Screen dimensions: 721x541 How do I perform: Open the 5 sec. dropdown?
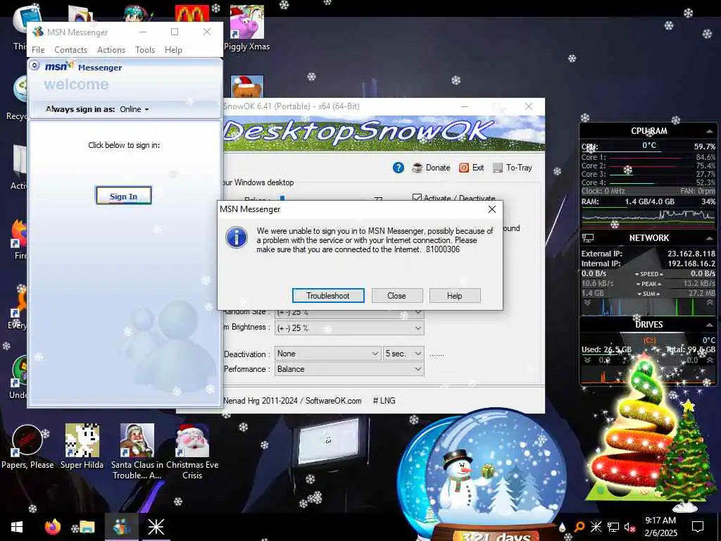[x=403, y=354]
